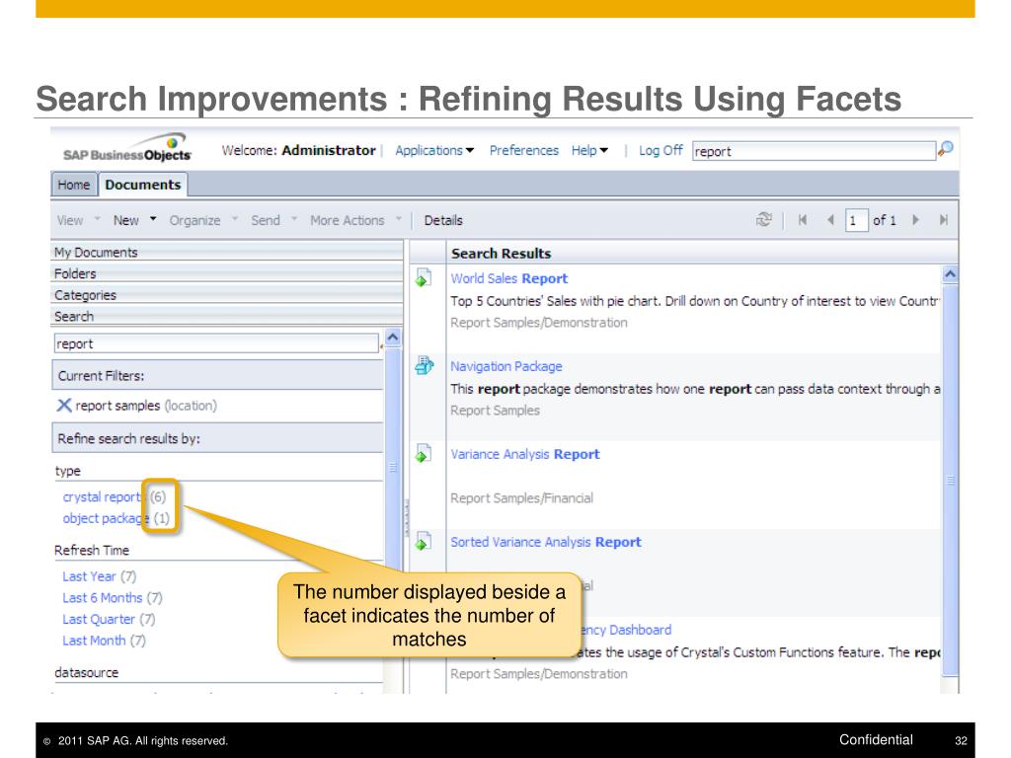1011x758 pixels.
Task: Click the Search Results heading
Action: 501,254
